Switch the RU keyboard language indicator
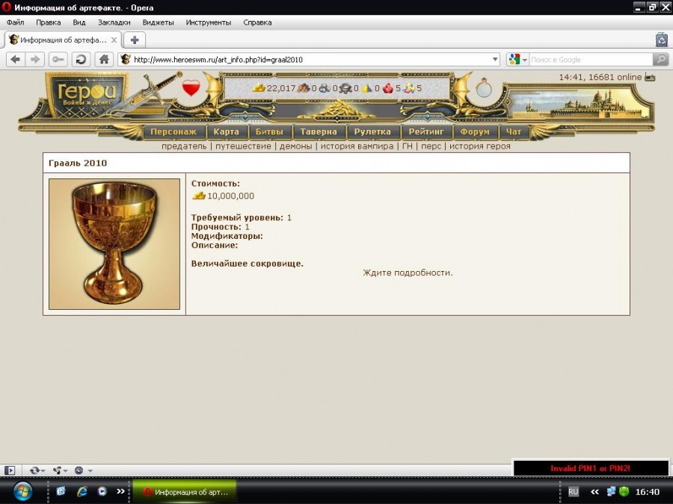The height and width of the screenshot is (504, 673). [574, 492]
